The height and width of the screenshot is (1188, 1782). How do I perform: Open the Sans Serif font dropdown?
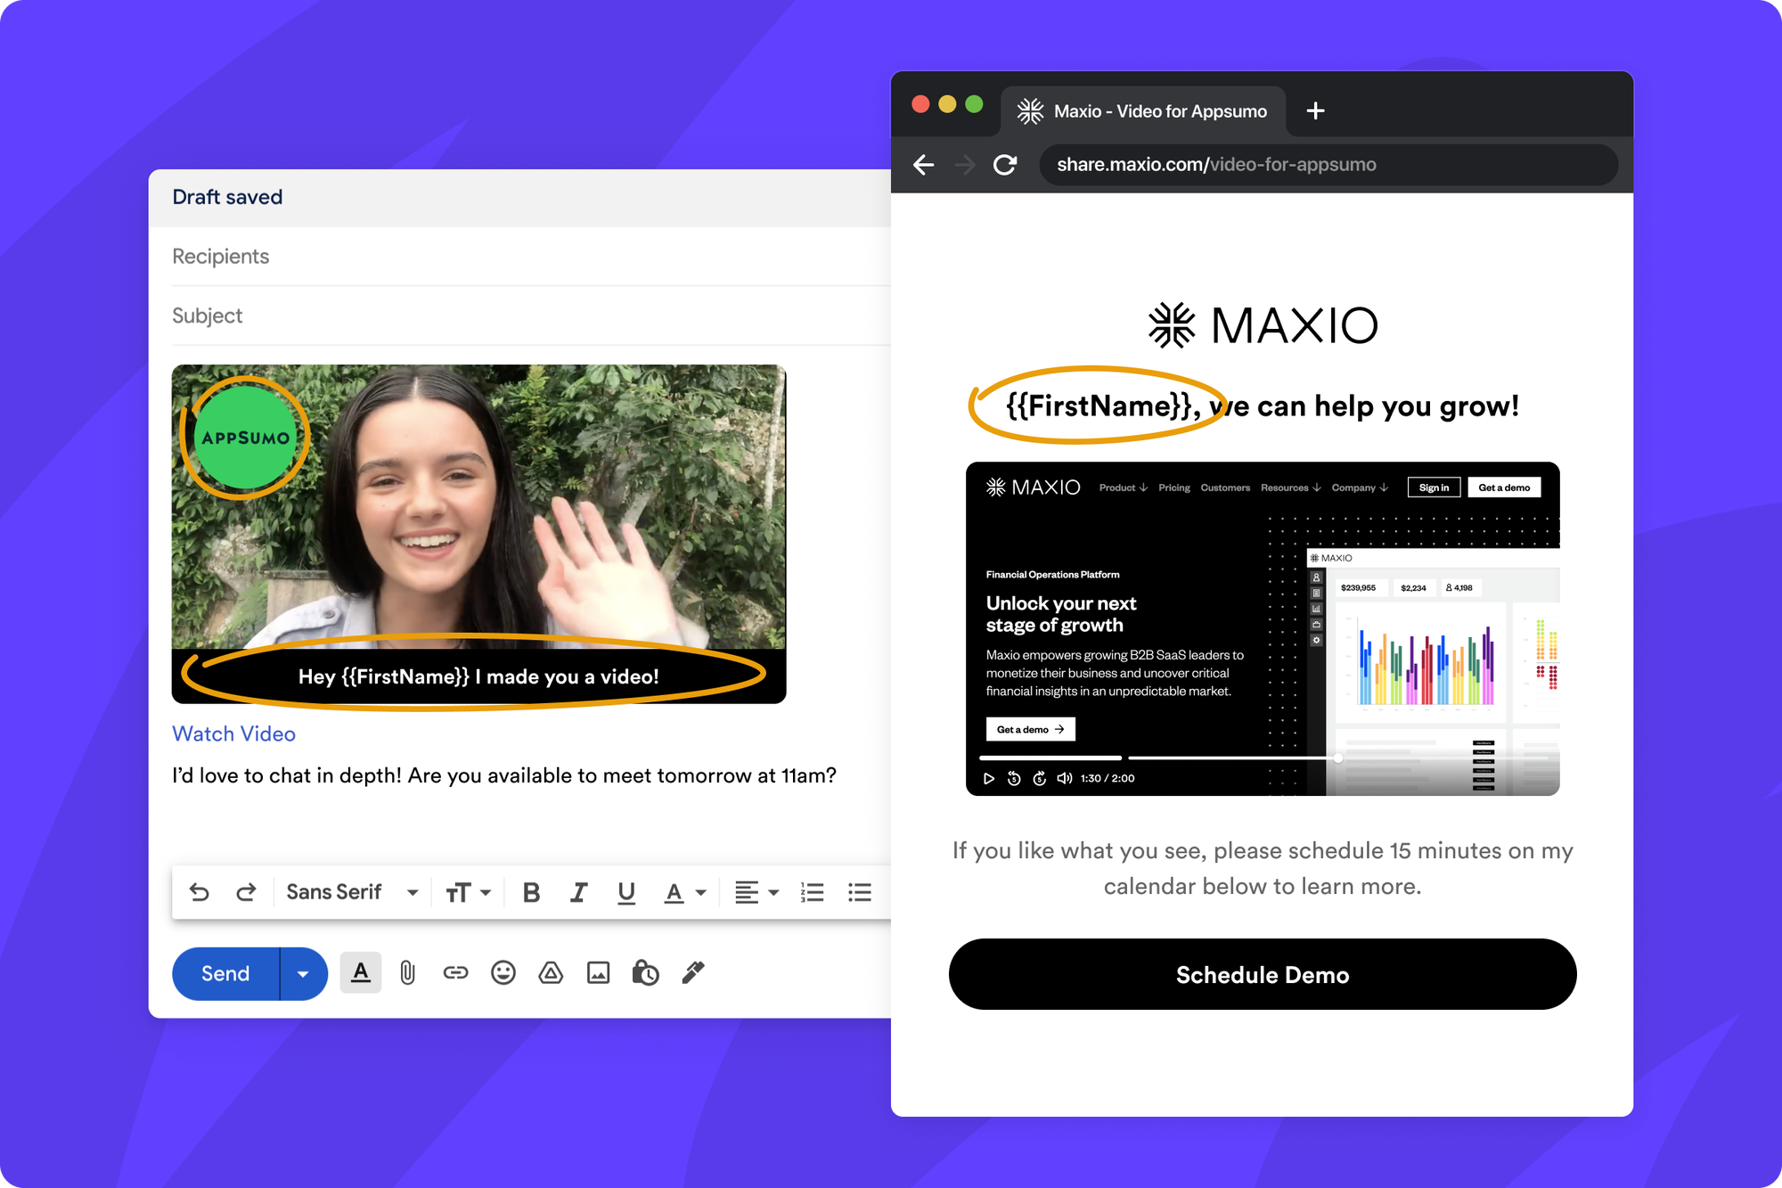click(x=353, y=892)
